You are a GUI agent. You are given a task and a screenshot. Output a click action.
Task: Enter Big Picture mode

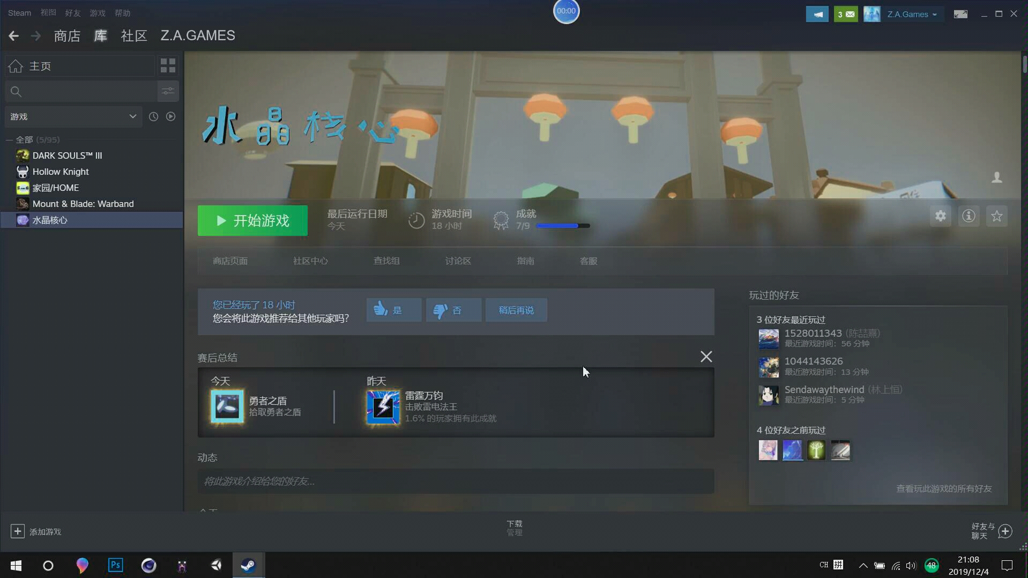pyautogui.click(x=960, y=13)
